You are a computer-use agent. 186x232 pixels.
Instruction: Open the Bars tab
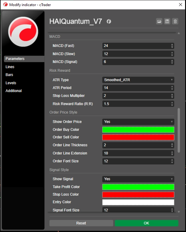(x=9, y=75)
